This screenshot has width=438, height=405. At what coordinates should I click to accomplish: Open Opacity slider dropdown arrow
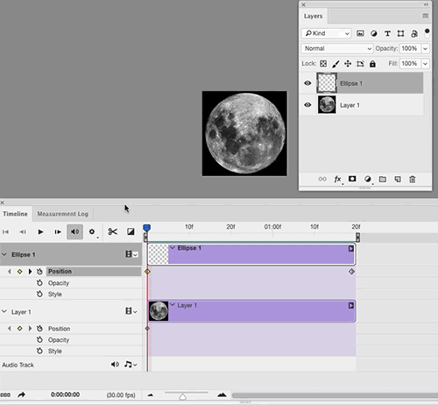pos(426,48)
